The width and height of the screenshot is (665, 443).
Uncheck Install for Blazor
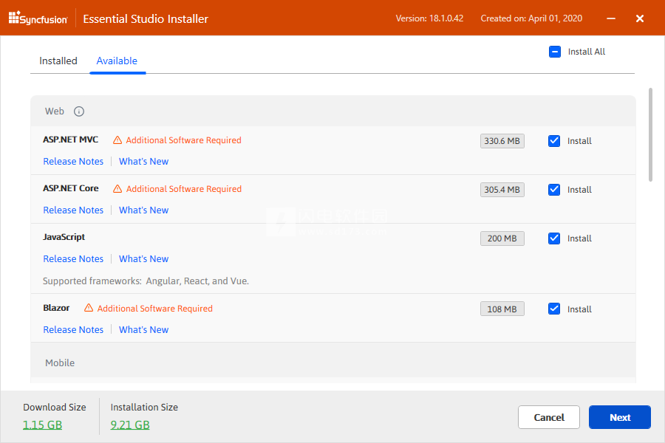[x=554, y=309]
